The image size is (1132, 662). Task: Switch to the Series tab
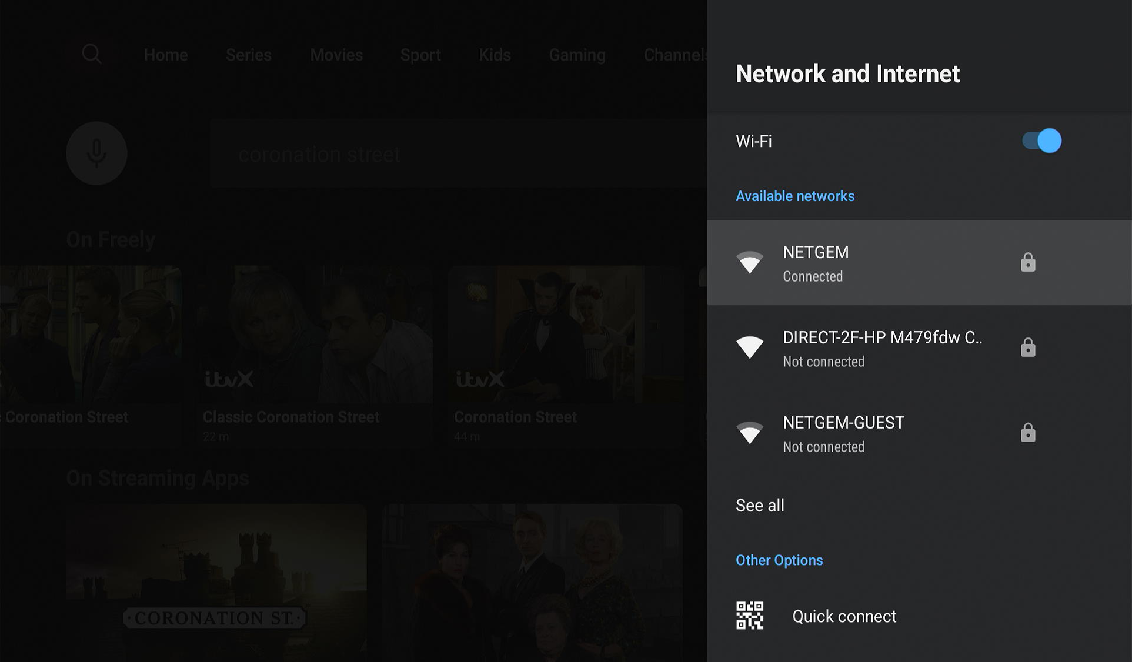coord(249,55)
